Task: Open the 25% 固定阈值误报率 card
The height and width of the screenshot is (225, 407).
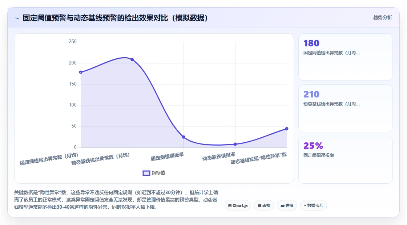Action: point(346,159)
